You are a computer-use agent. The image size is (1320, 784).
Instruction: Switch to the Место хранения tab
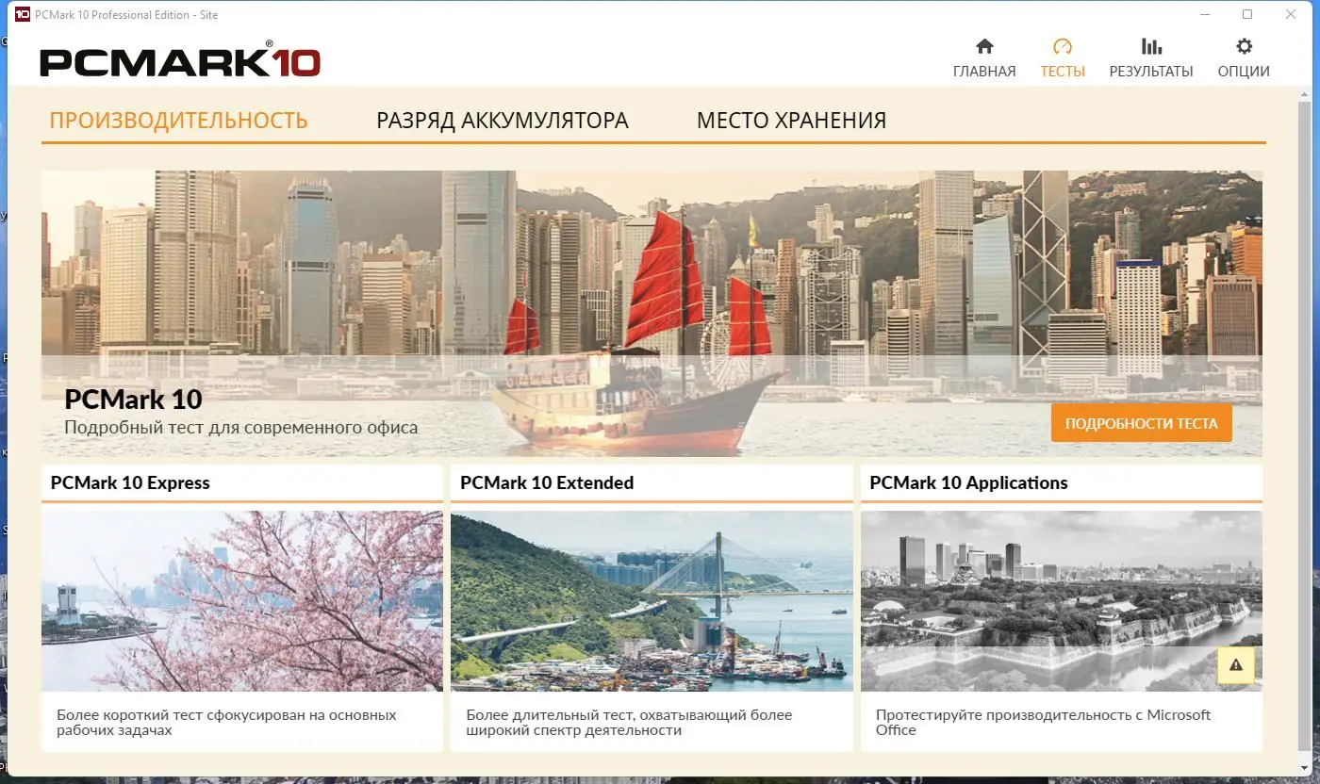tap(791, 121)
